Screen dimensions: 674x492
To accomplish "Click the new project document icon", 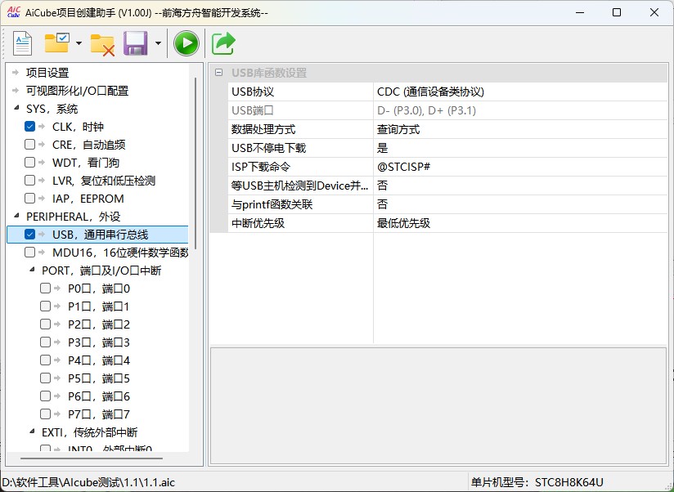I will [22, 43].
